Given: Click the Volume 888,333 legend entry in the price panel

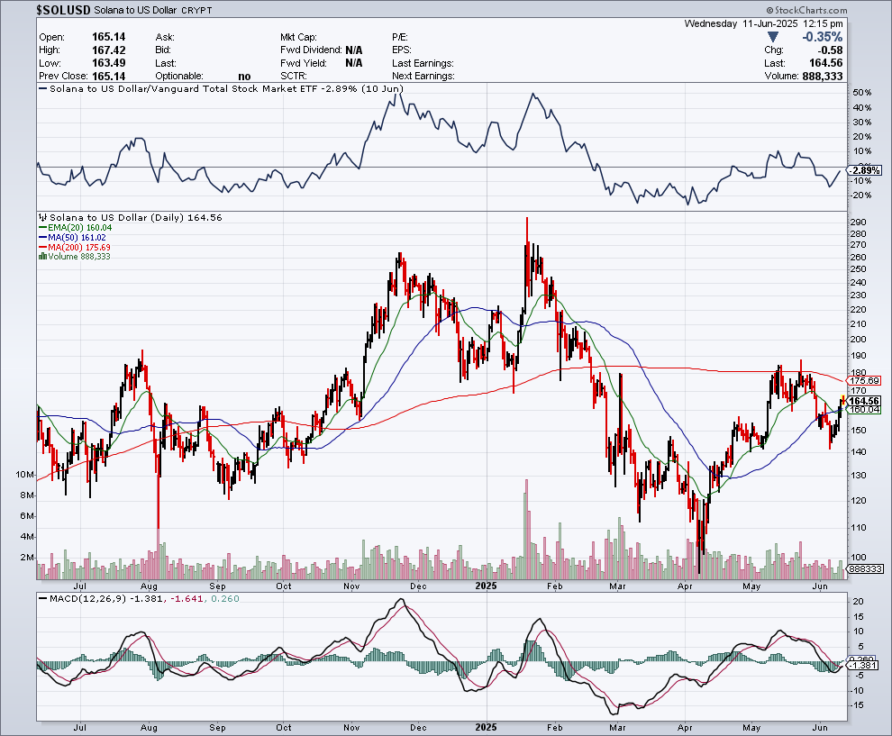Looking at the screenshot, I should (x=79, y=257).
